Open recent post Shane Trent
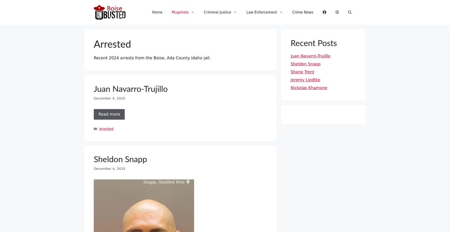The image size is (450, 232). pyautogui.click(x=302, y=72)
